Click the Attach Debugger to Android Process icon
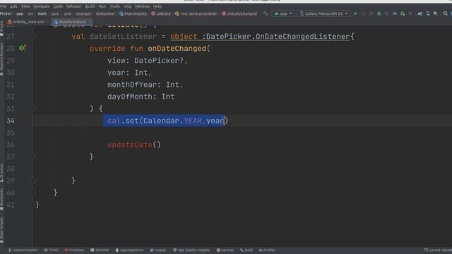 pyautogui.click(x=403, y=13)
